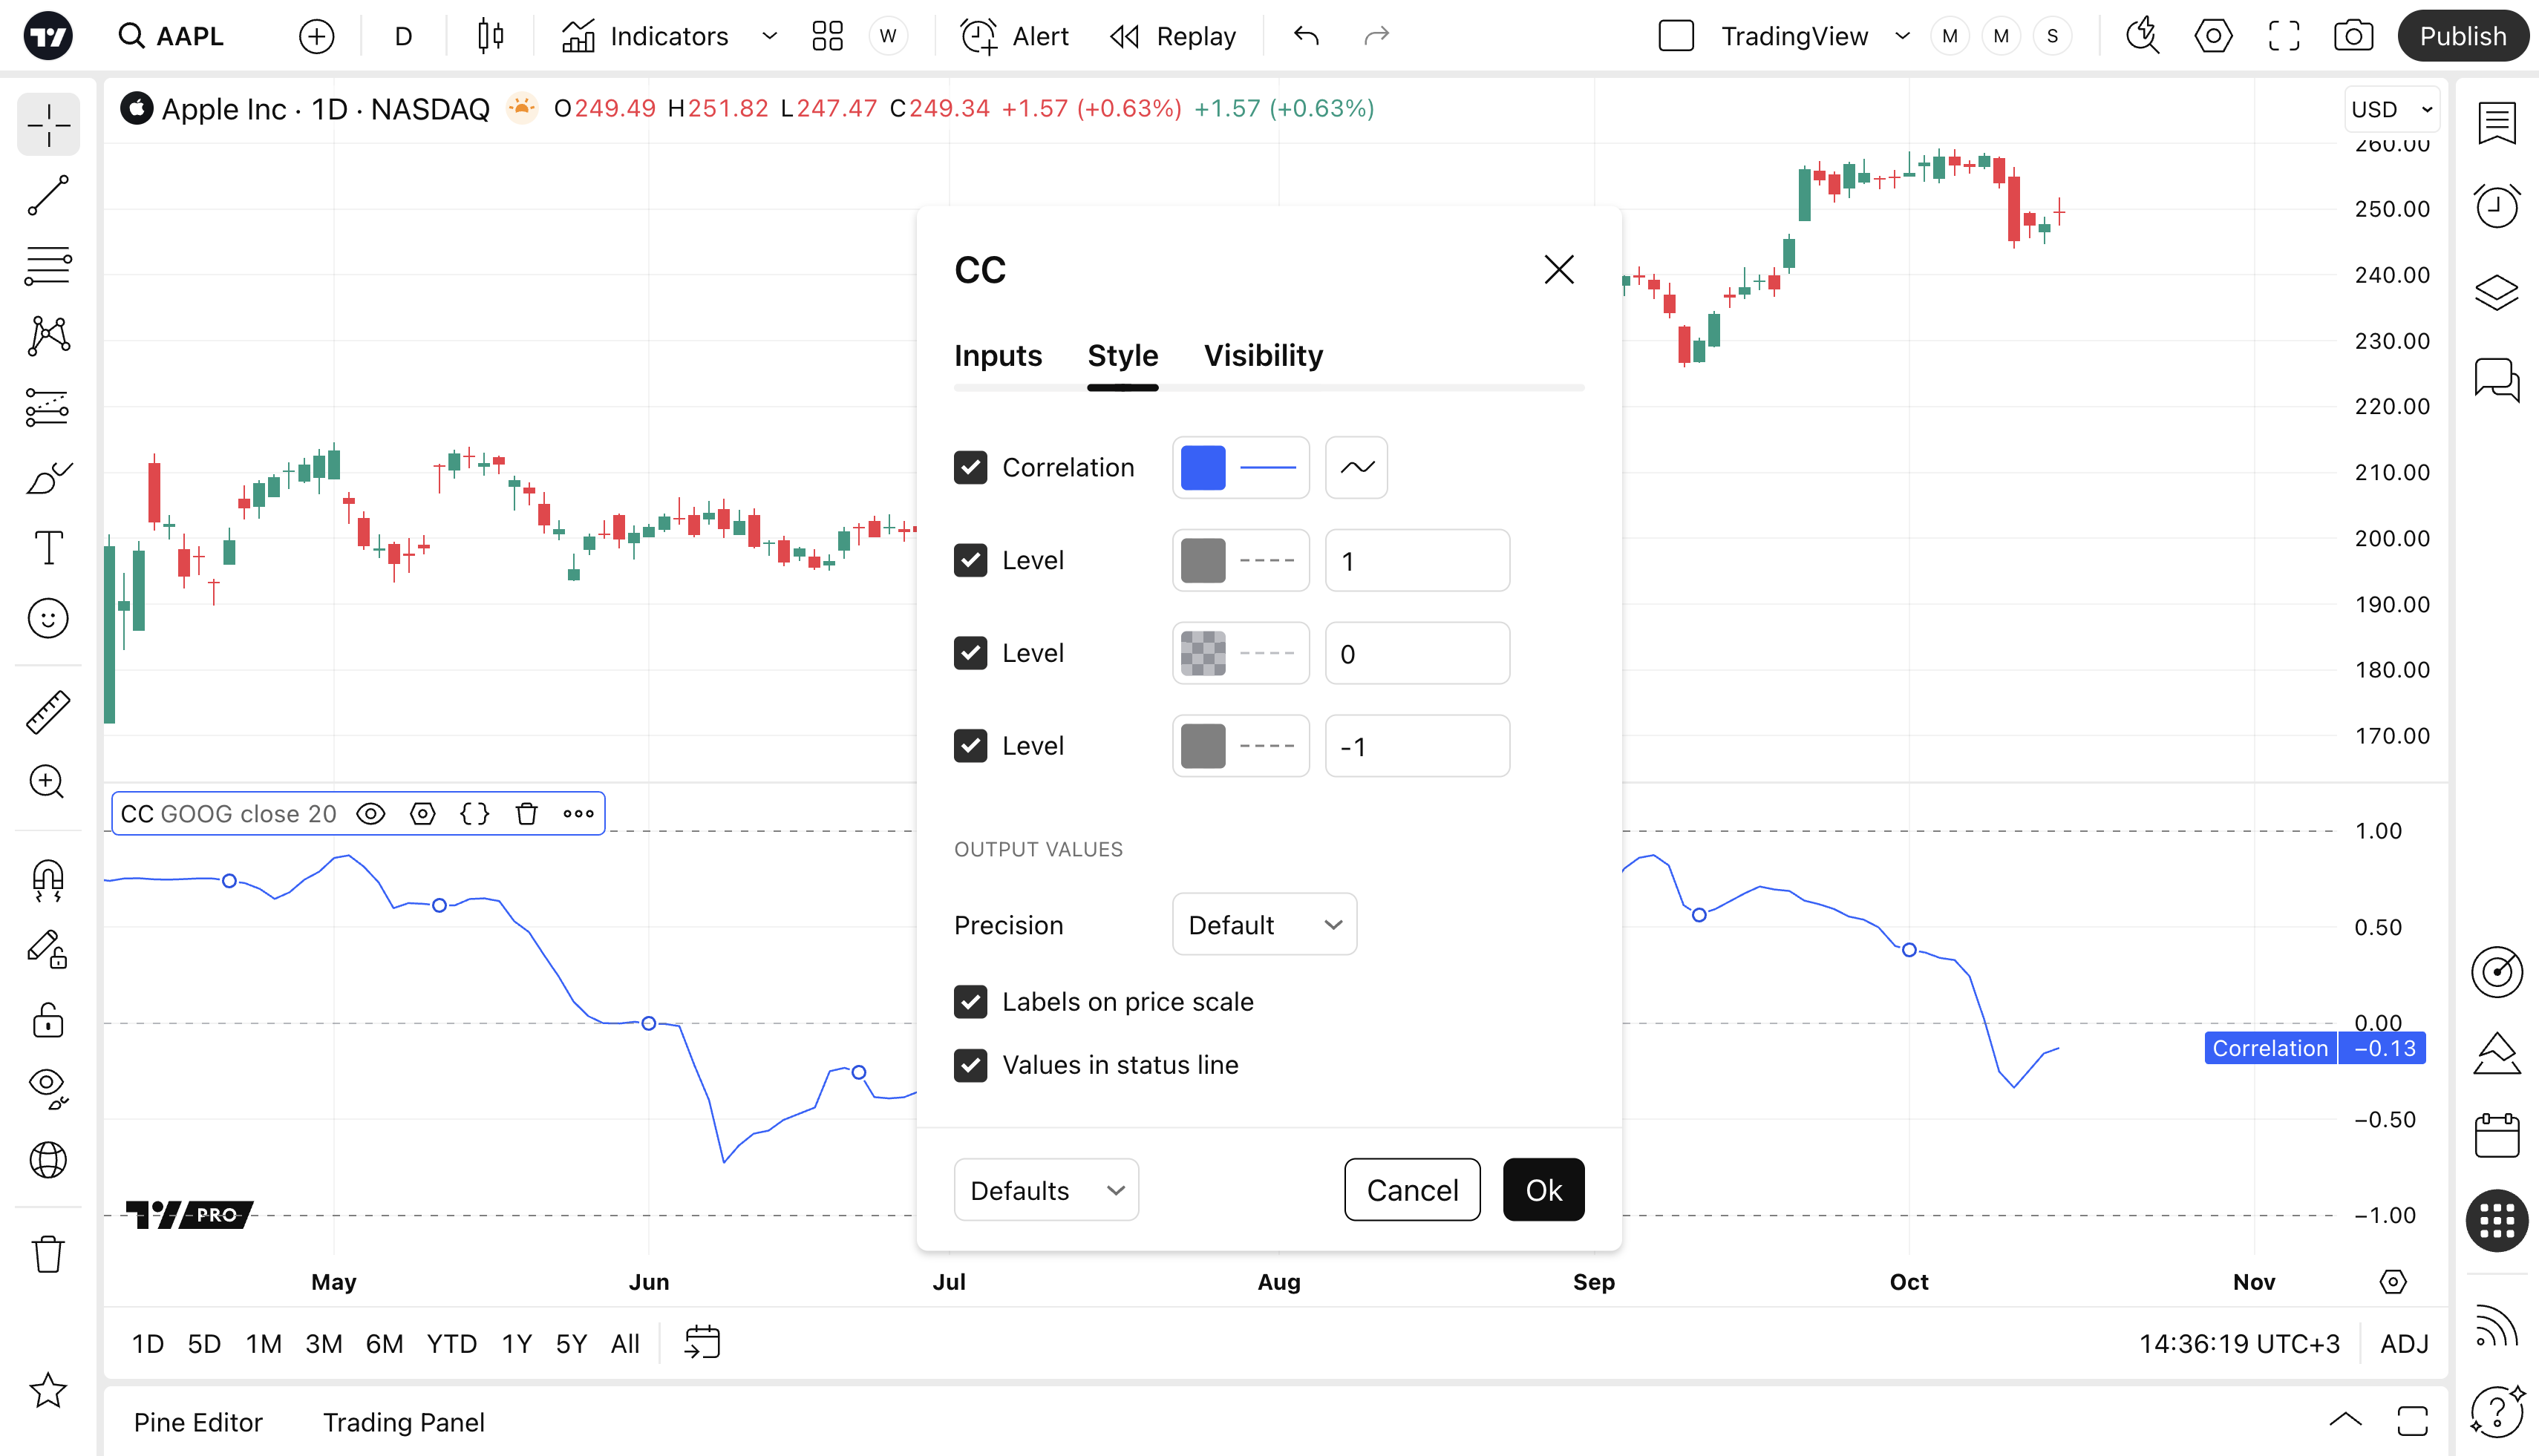This screenshot has width=2539, height=1456.
Task: Open the USD currency dropdown
Action: (2391, 109)
